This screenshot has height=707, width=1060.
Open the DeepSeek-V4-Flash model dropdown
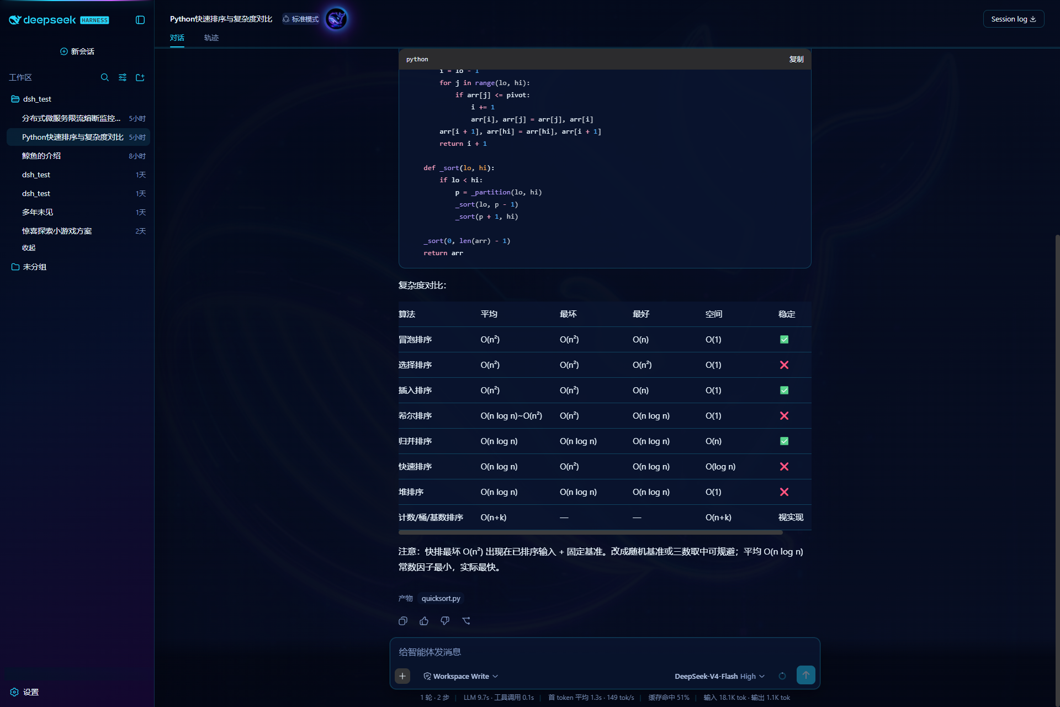[719, 676]
